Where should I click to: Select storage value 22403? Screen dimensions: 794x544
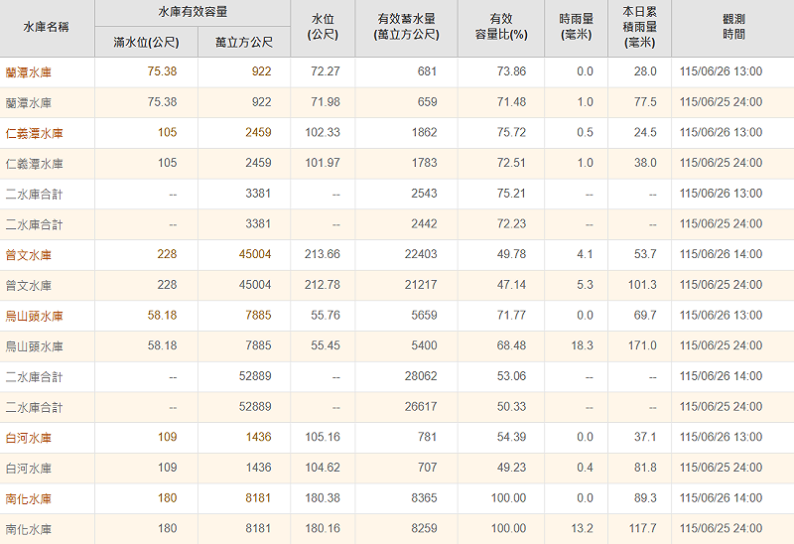point(421,254)
